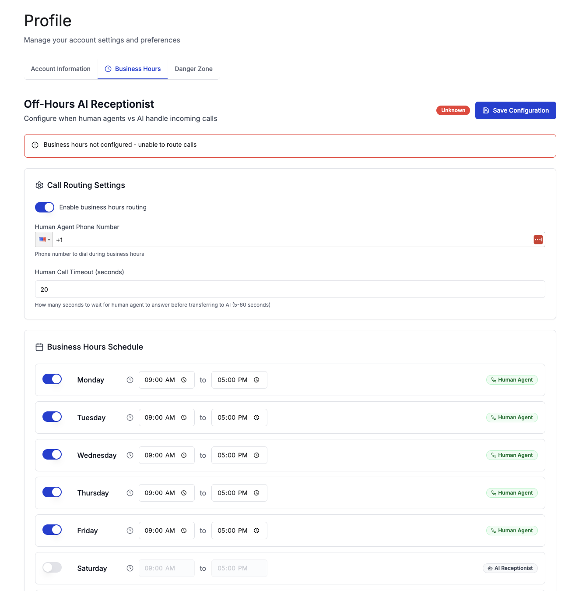
Task: Click the 'Business hours not configured' warning text
Action: [x=120, y=145]
